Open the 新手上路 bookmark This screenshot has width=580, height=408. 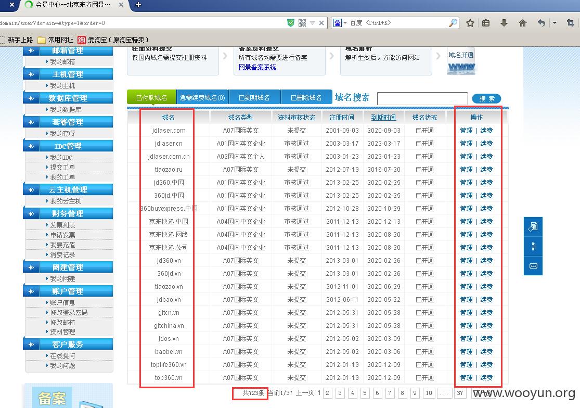17,40
